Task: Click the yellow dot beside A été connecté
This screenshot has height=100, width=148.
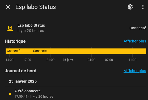Action: pyautogui.click(x=10, y=94)
